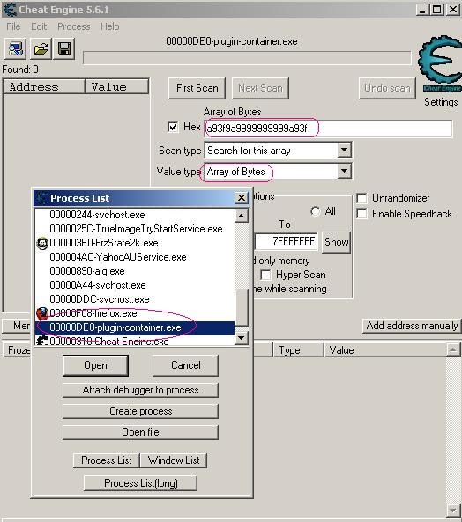This screenshot has height=522, width=462.
Task: Select the All radio button
Action: point(315,211)
